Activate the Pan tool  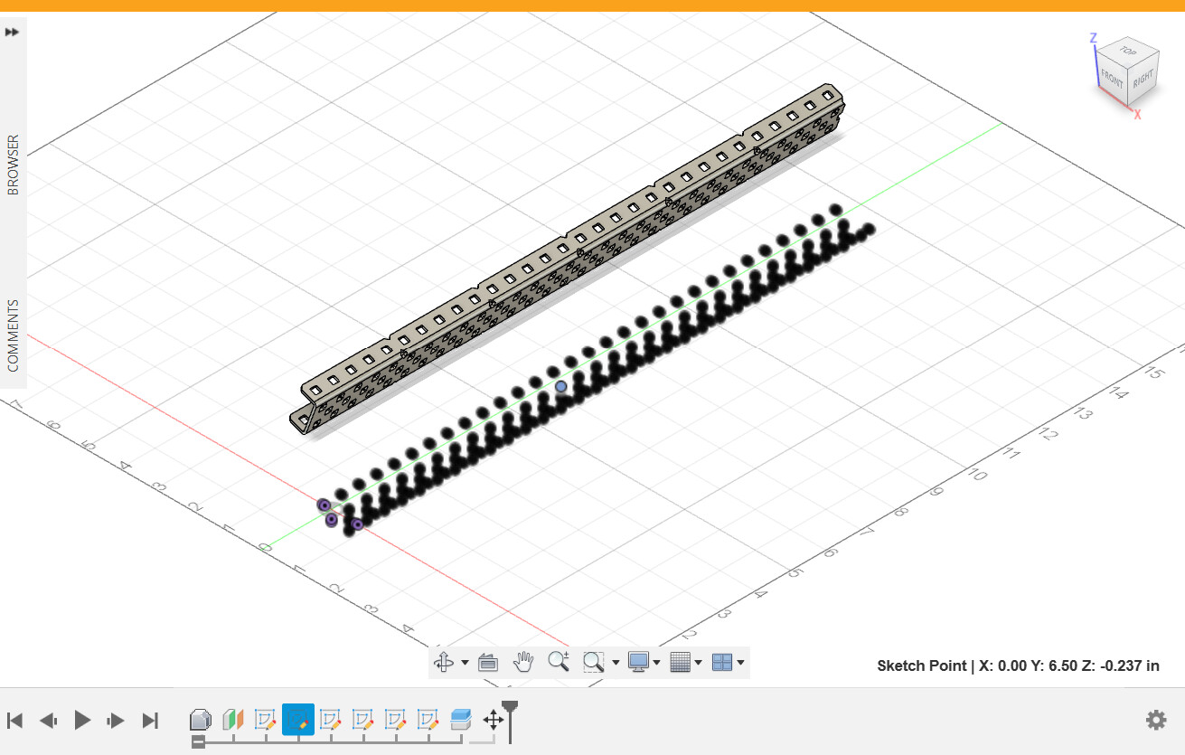pyautogui.click(x=524, y=662)
